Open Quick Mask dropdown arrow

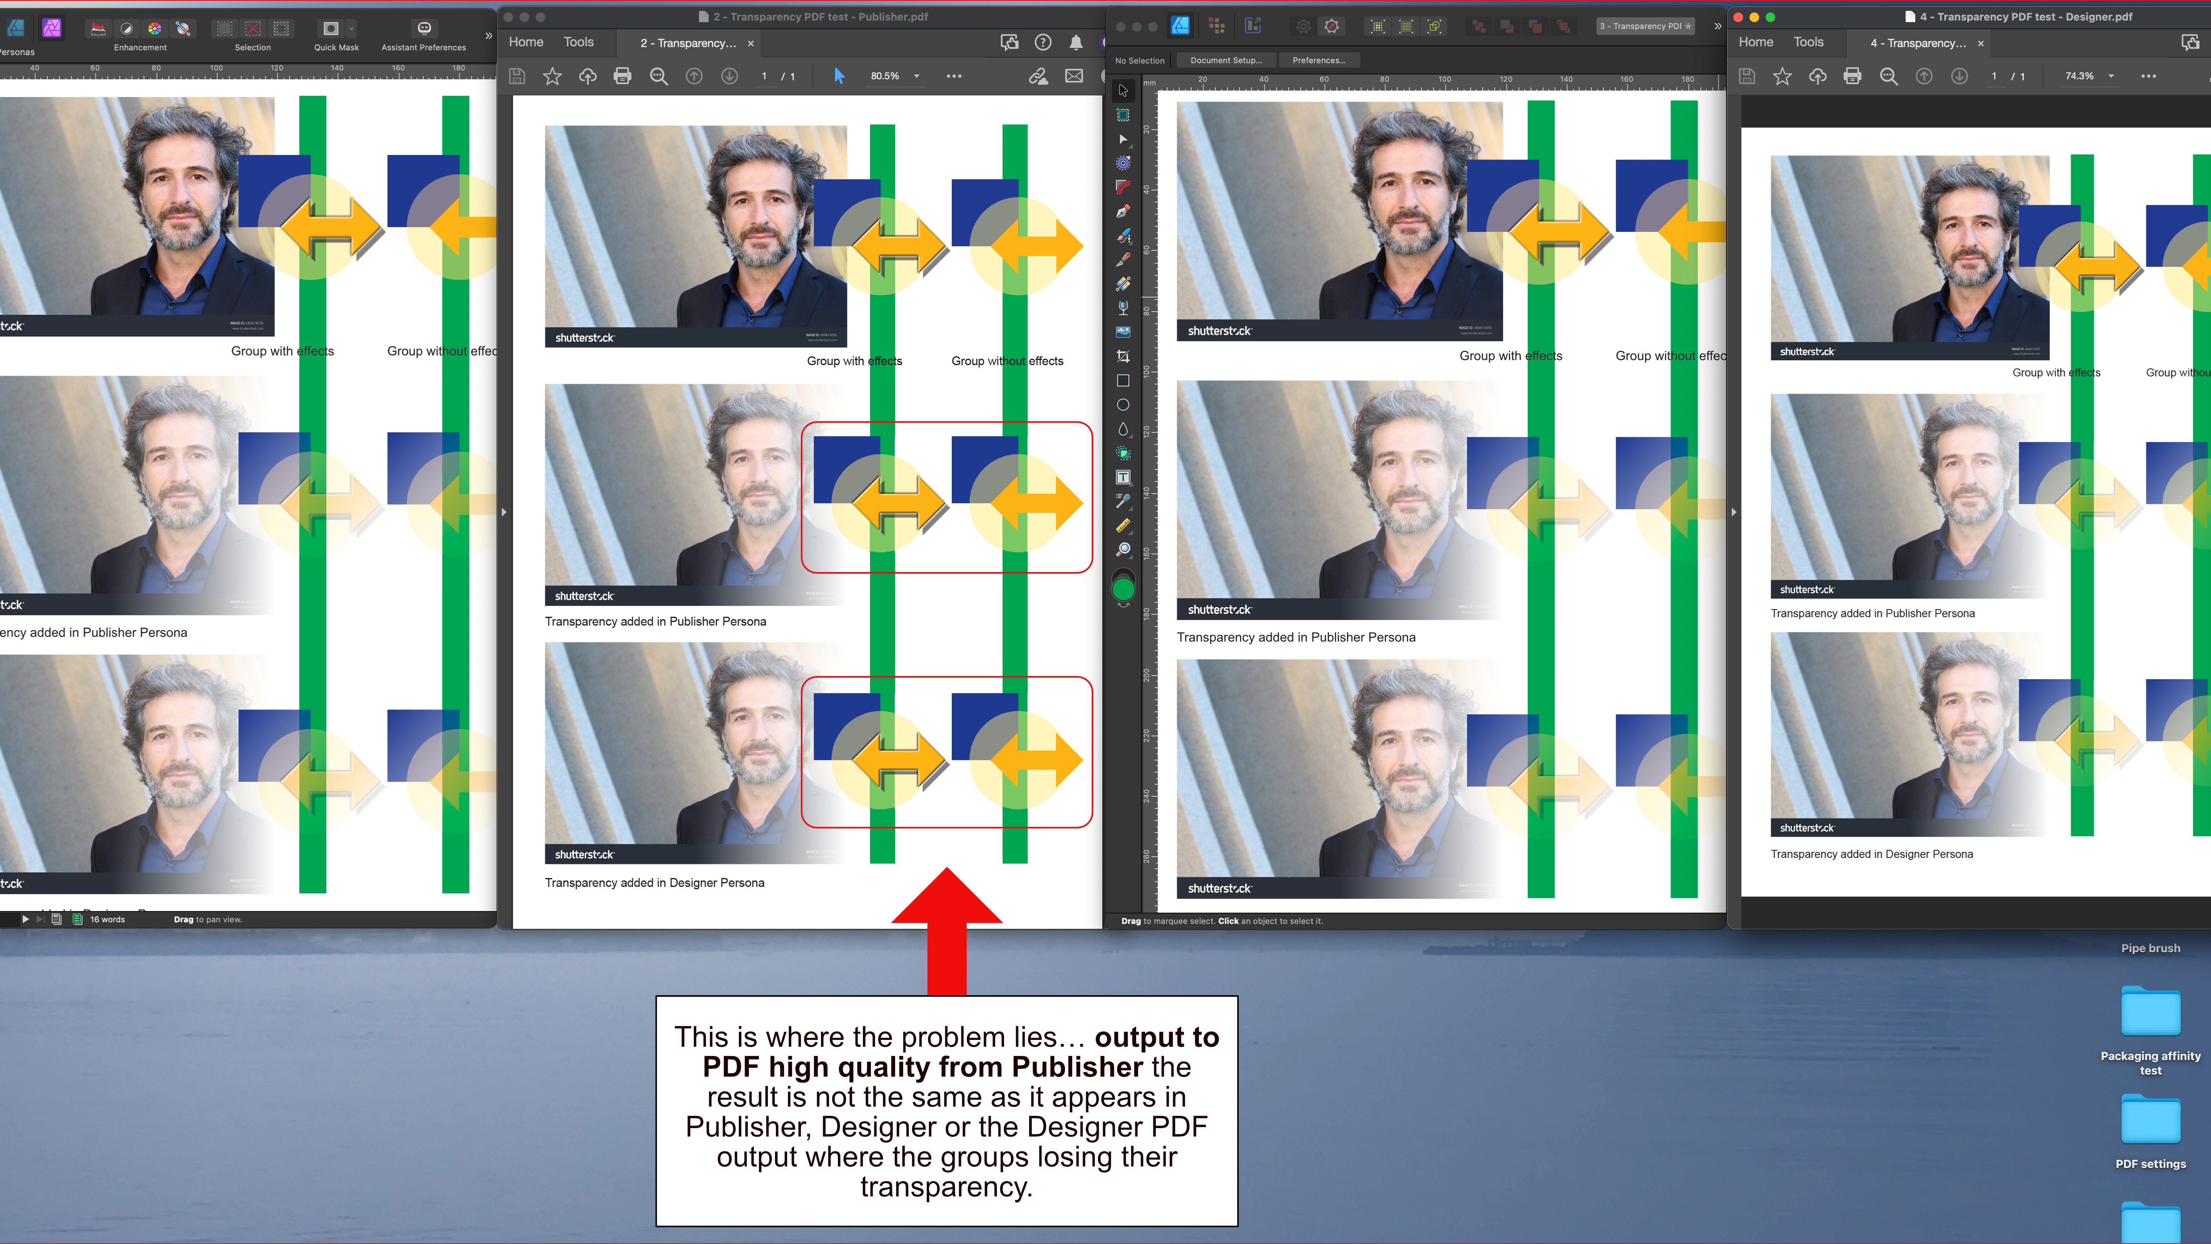pos(351,28)
